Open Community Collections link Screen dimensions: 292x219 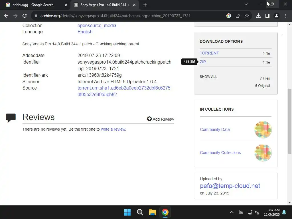[x=220, y=153]
